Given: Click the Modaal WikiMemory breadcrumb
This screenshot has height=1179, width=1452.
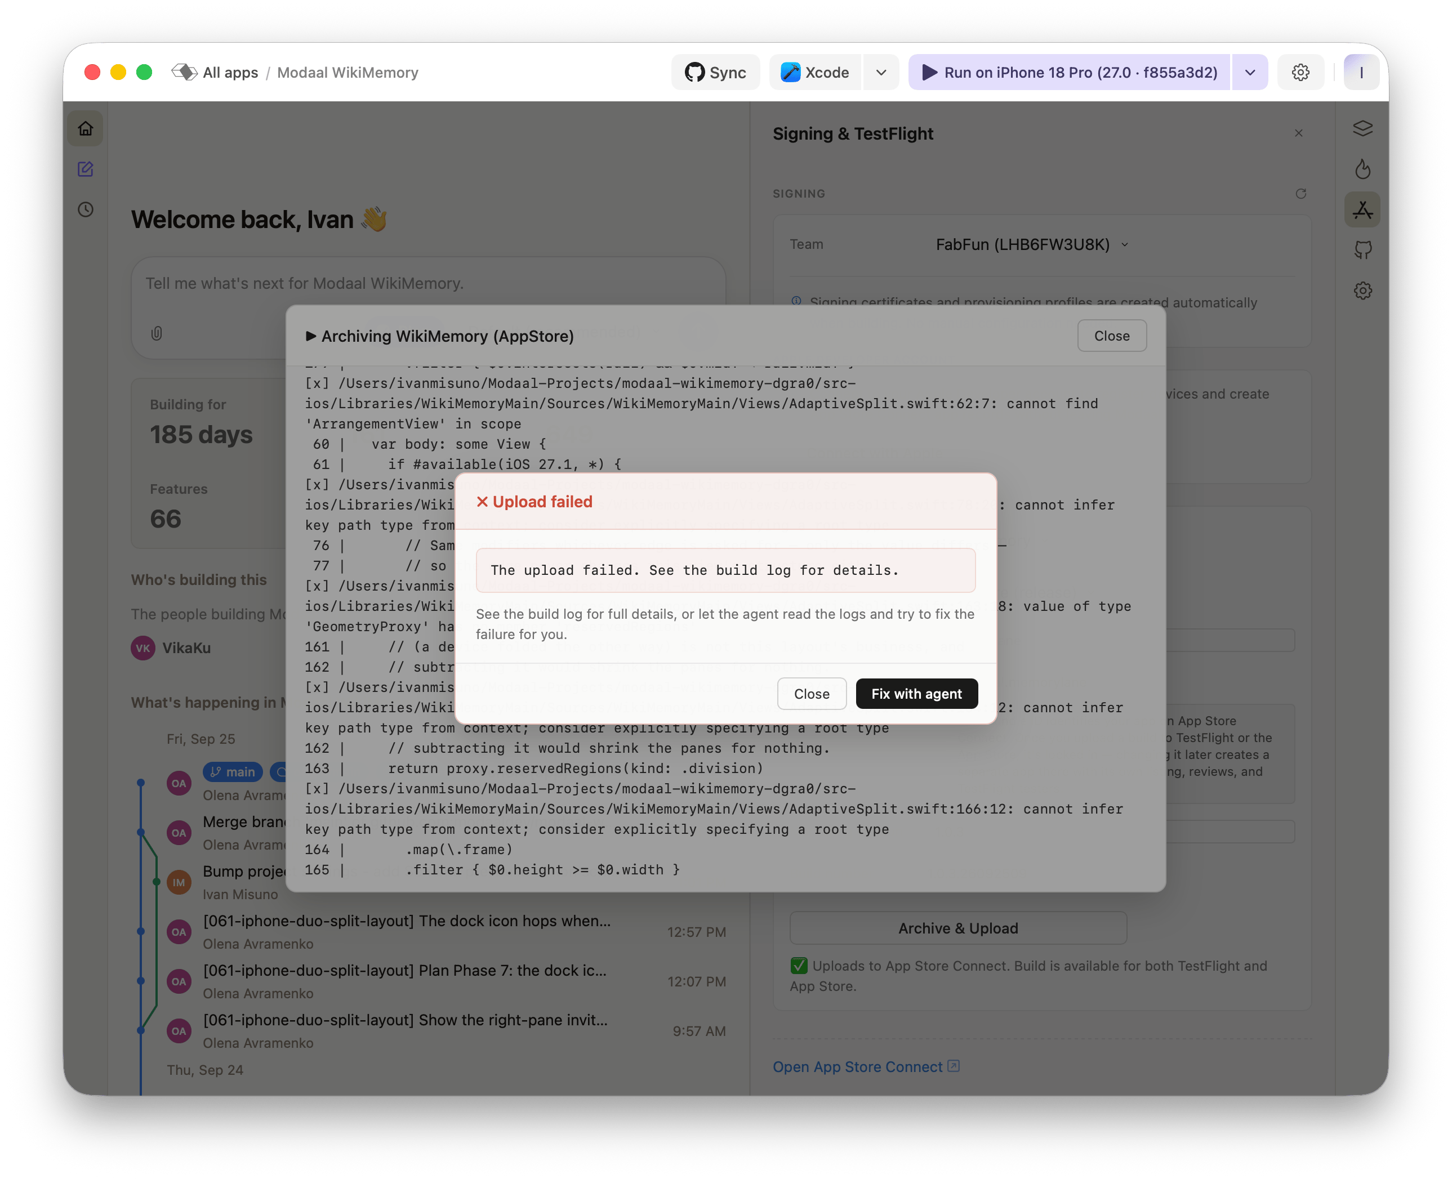Looking at the screenshot, I should [x=347, y=73].
